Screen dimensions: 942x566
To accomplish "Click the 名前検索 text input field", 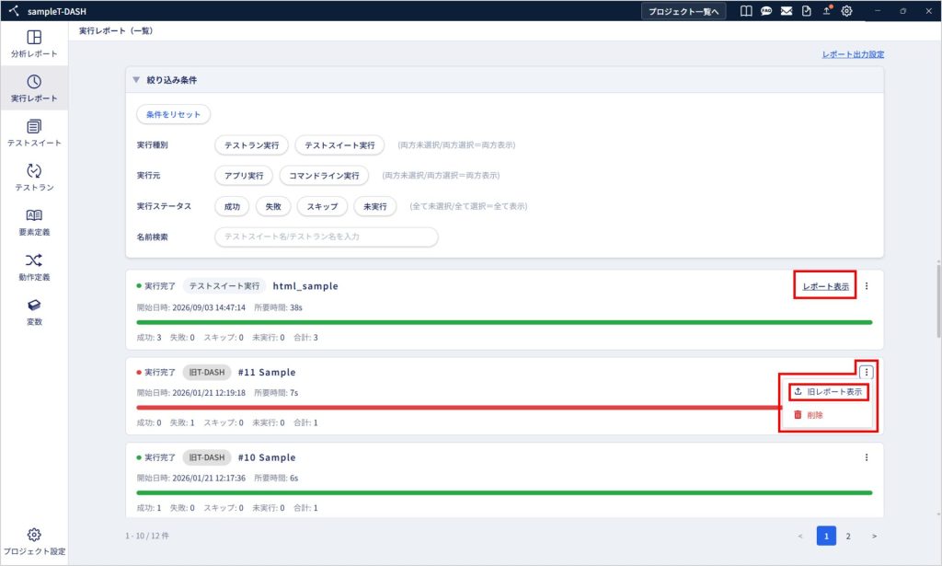I will pos(327,237).
